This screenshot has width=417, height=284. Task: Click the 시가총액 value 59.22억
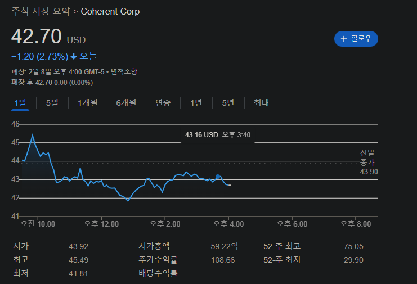pyautogui.click(x=224, y=246)
